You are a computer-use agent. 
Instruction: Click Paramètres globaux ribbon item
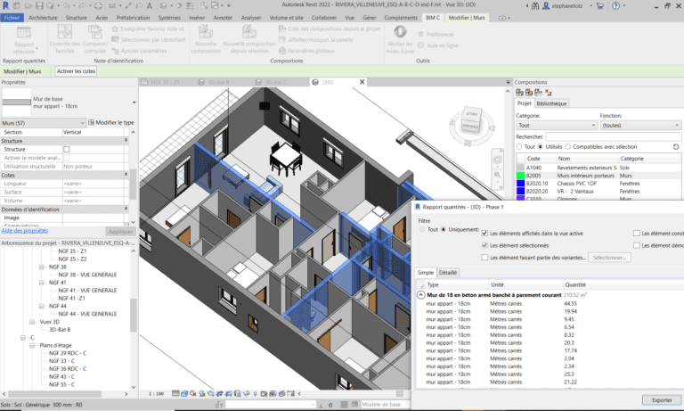pos(307,51)
